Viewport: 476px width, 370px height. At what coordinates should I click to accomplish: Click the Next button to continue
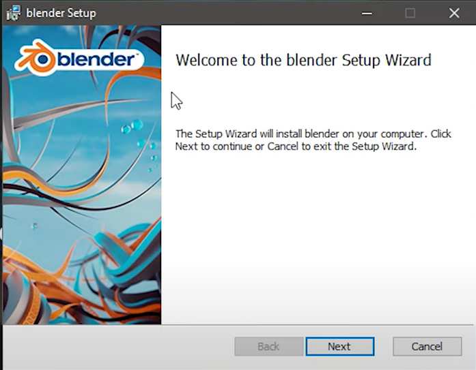pos(339,346)
